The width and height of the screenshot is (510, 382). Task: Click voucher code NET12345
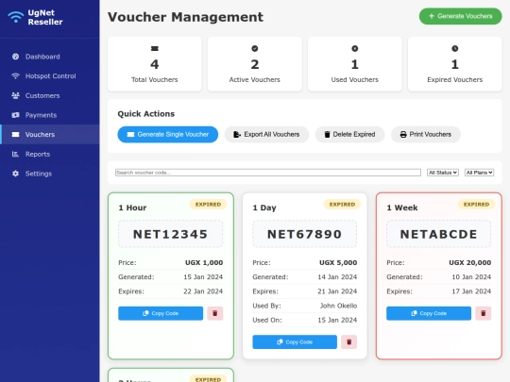click(x=170, y=234)
